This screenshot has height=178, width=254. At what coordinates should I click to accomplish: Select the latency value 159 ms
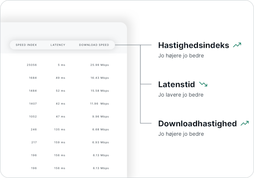pyautogui.click(x=60, y=142)
